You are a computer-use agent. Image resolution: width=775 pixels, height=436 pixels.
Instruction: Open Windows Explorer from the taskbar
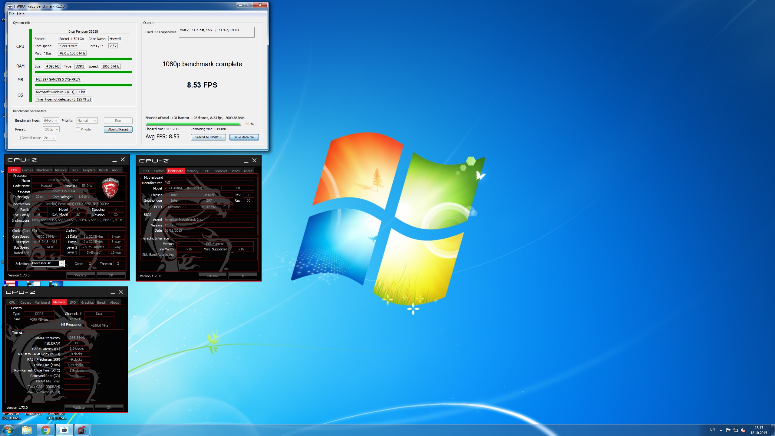pyautogui.click(x=27, y=430)
